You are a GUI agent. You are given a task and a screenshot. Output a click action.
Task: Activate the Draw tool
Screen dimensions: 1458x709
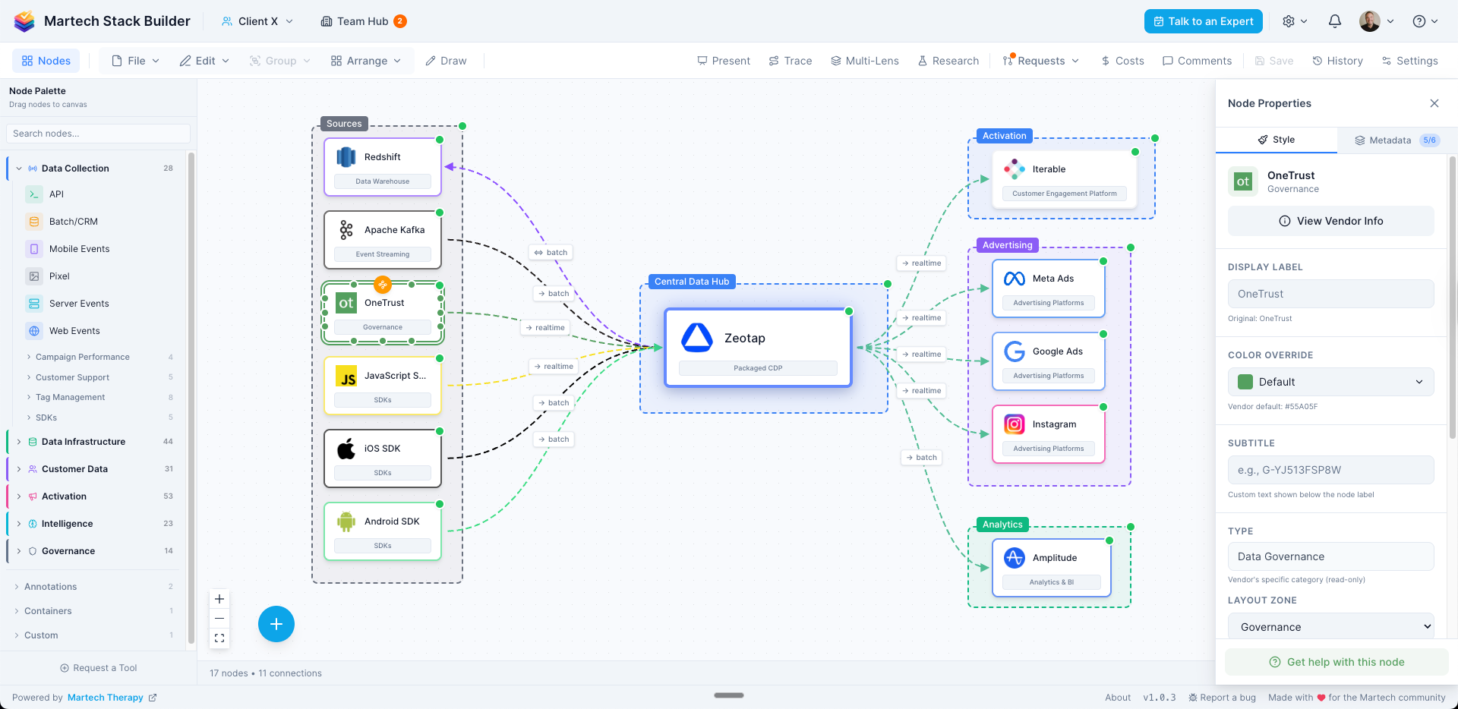446,61
